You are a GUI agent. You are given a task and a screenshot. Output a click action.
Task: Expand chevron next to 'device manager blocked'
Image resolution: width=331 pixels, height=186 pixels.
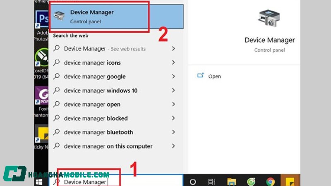173,118
